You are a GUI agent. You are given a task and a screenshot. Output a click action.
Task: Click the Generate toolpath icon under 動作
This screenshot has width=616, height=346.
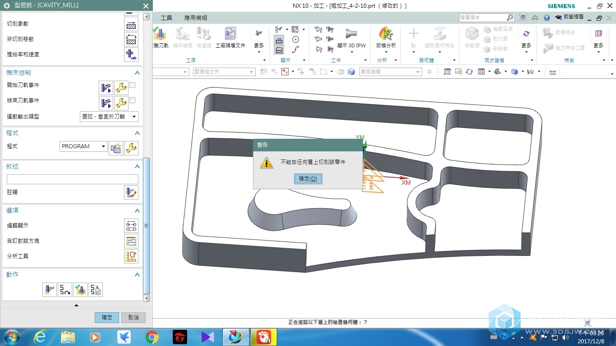[x=50, y=290]
